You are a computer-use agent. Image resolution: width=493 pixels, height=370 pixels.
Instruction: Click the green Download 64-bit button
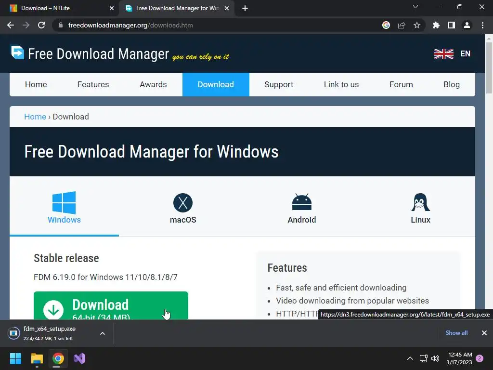click(x=111, y=305)
